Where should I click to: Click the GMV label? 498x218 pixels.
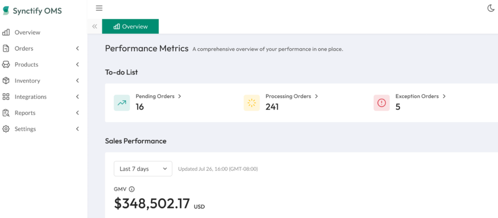point(120,189)
